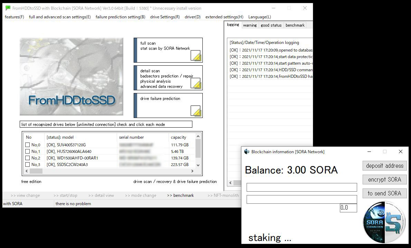Open the drive Settings(R) menu
This screenshot has width=411, height=248.
point(165,17)
